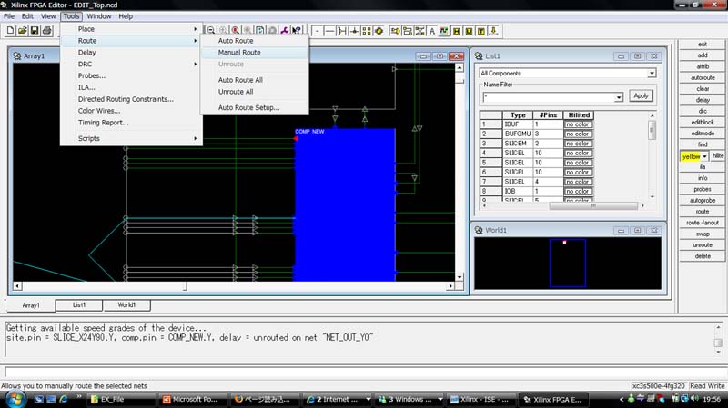728x408 pixels.
Task: Click the first yellow block toolbar icon
Action: pos(457,31)
